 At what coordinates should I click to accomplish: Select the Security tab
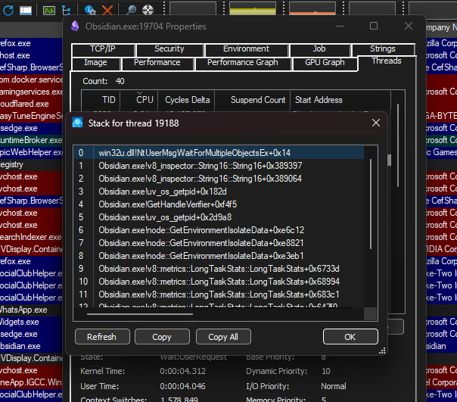click(169, 49)
